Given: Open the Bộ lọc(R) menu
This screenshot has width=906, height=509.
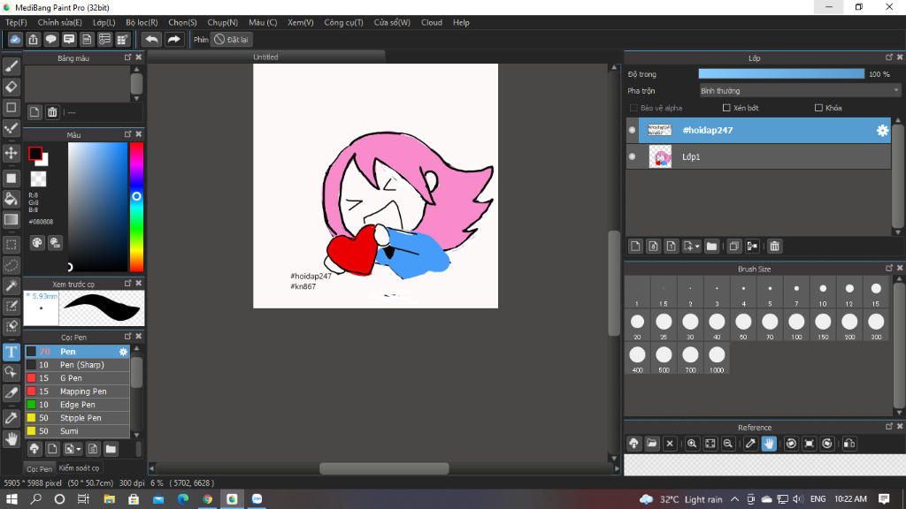Looking at the screenshot, I should (142, 22).
